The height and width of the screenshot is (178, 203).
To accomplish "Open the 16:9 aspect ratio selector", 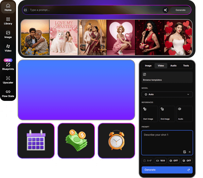I will 161,160.
